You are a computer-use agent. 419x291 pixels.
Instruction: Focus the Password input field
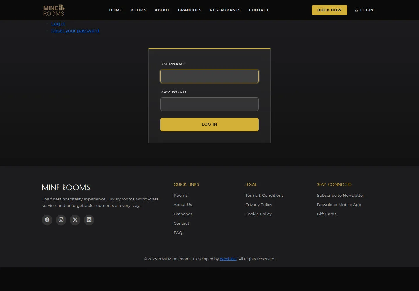[210, 104]
